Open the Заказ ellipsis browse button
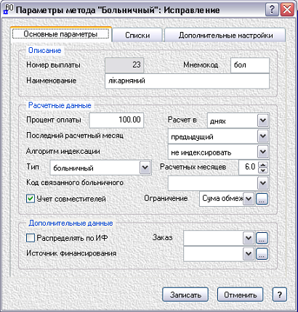 click(262, 238)
